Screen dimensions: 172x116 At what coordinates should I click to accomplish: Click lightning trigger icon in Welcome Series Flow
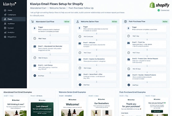pos(79,28)
